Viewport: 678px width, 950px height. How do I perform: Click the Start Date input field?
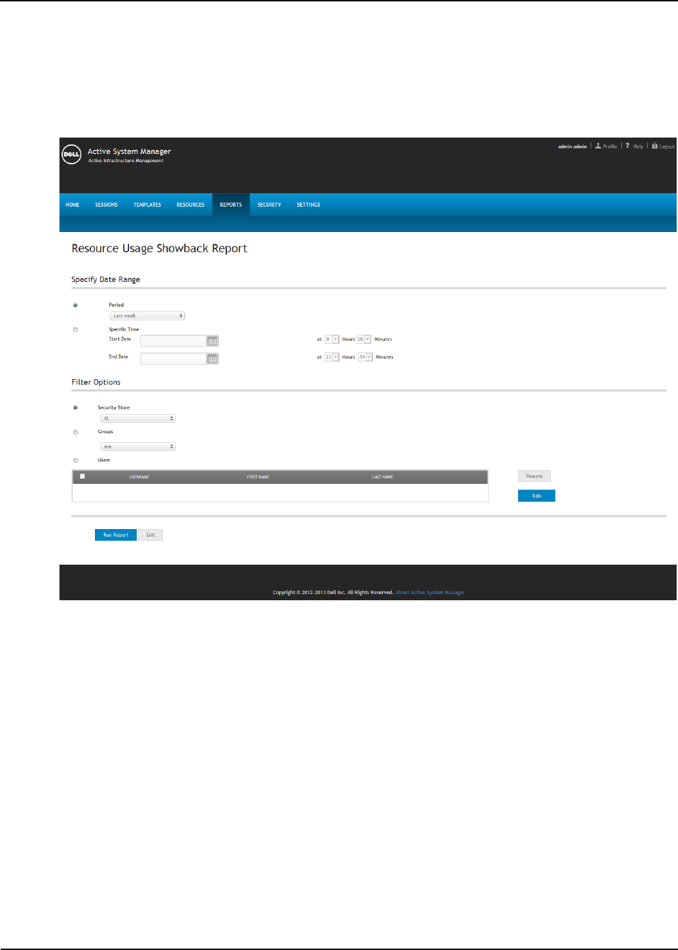tap(174, 341)
